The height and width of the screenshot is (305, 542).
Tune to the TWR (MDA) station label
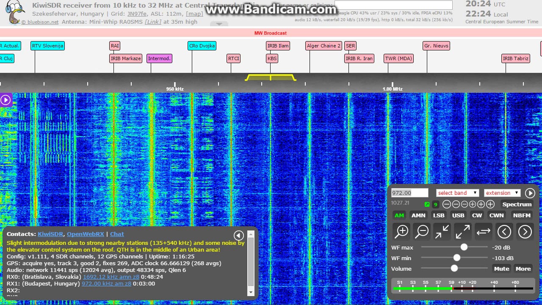(398, 58)
